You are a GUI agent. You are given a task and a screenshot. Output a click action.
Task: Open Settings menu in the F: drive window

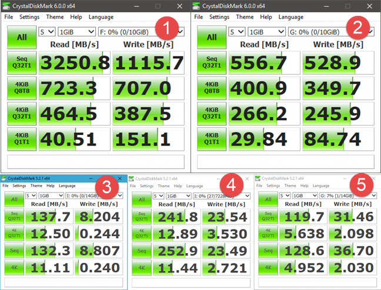point(29,17)
